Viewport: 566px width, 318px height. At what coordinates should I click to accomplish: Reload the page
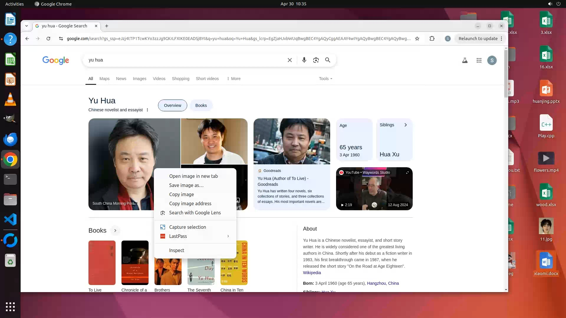[48, 39]
